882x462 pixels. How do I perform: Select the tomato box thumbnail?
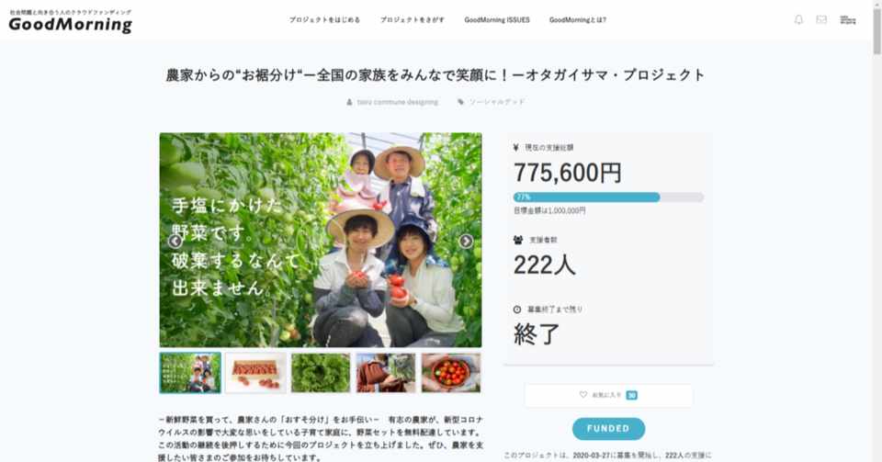pos(255,373)
